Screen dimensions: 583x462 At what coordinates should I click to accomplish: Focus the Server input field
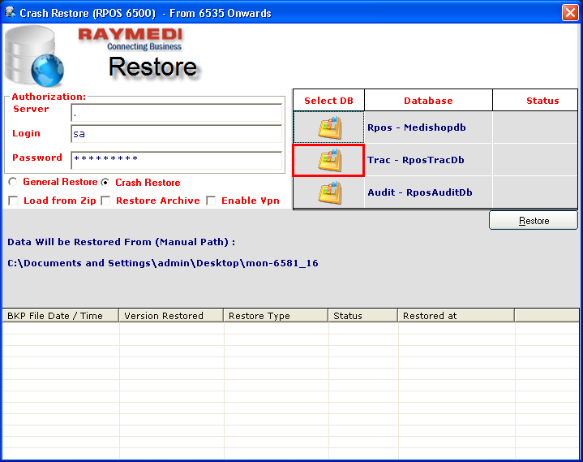click(176, 113)
